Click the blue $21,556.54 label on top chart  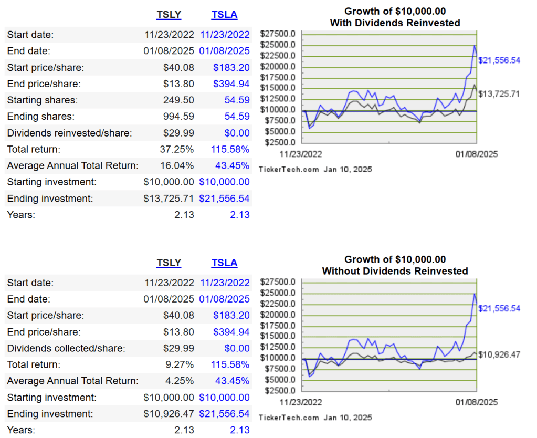coord(499,60)
